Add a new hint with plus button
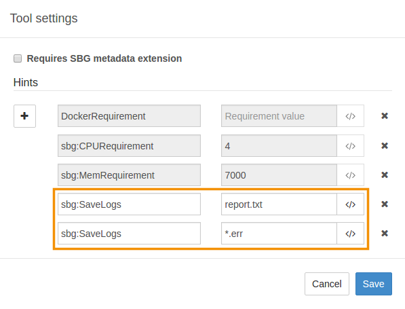405x309 pixels. click(24, 116)
